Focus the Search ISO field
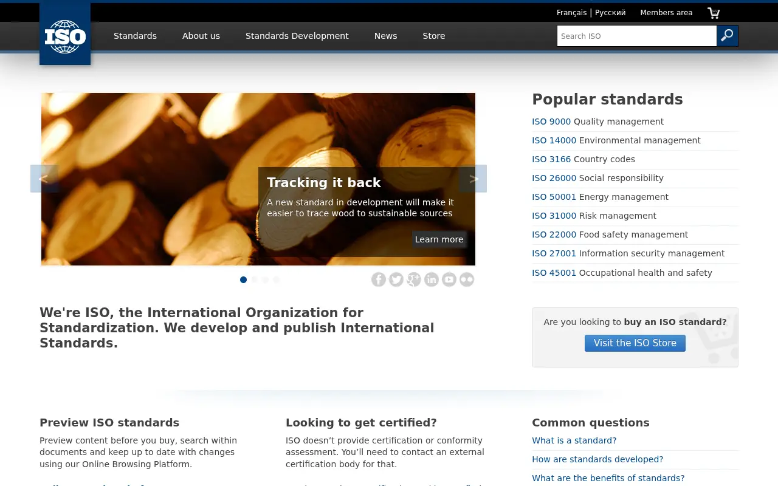This screenshot has height=486, width=778. [x=637, y=36]
